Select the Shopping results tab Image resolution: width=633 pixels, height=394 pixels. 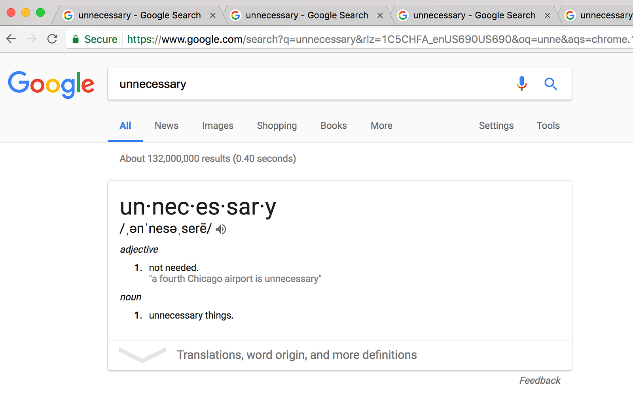coord(277,126)
